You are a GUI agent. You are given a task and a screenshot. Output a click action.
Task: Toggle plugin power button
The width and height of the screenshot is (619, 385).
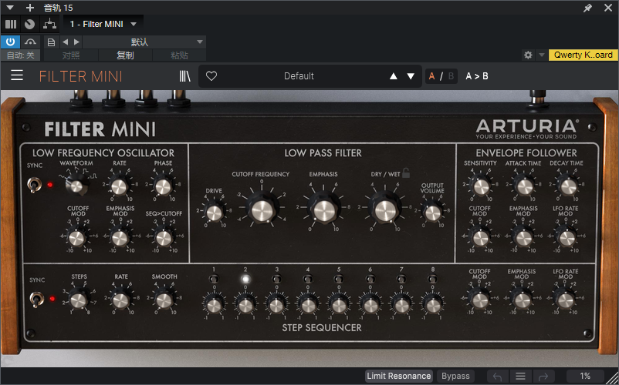click(10, 42)
